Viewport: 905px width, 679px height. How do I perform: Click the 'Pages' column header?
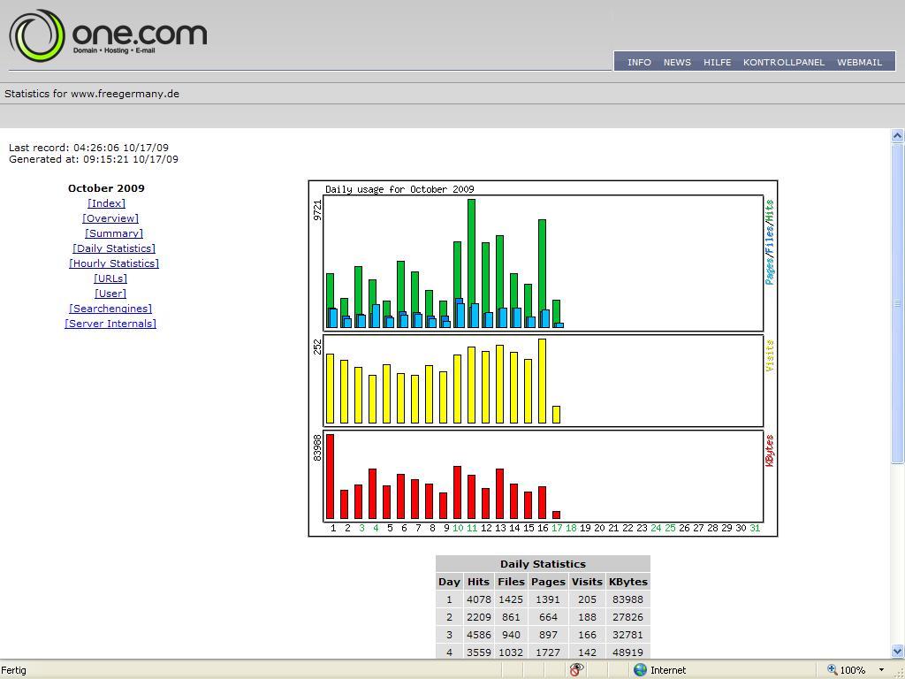pyautogui.click(x=548, y=582)
